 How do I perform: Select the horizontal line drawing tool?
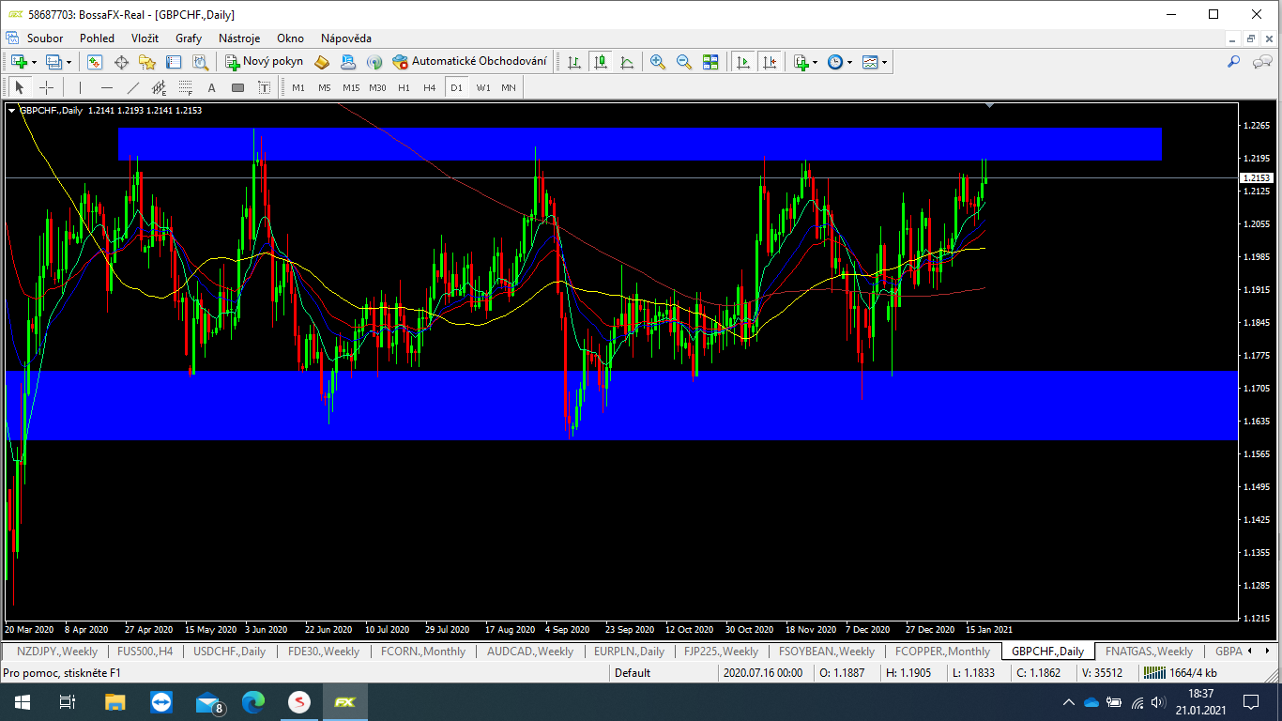tap(107, 87)
